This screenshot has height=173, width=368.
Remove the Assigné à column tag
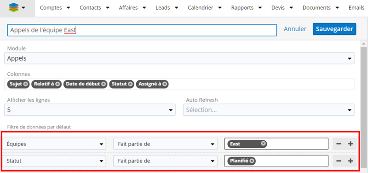coord(165,84)
